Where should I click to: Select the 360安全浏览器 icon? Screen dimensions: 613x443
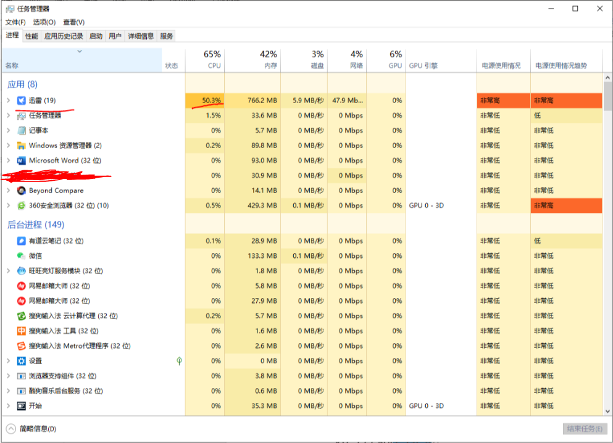click(22, 205)
